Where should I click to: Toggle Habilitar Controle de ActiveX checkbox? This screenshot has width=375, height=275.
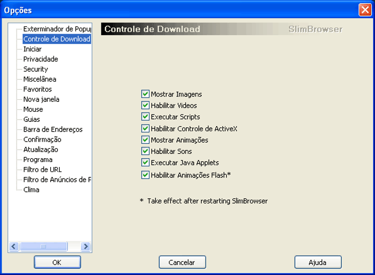(146, 128)
